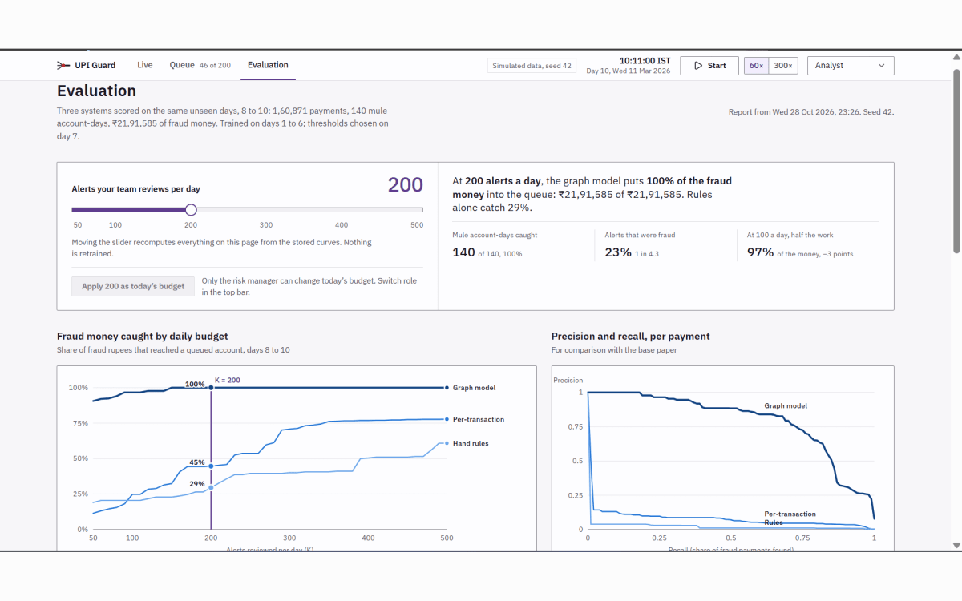Click the vertical page scrollbar thumb
Image resolution: width=962 pixels, height=601 pixels.
(x=956, y=160)
